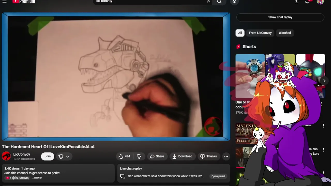The image size is (331, 186).
Task: Go to YouTube Premium home logo
Action: click(24, 2)
